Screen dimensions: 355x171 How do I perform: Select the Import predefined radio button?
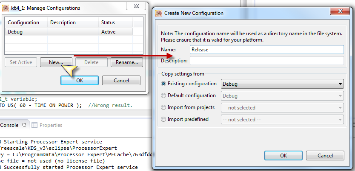[164, 120]
